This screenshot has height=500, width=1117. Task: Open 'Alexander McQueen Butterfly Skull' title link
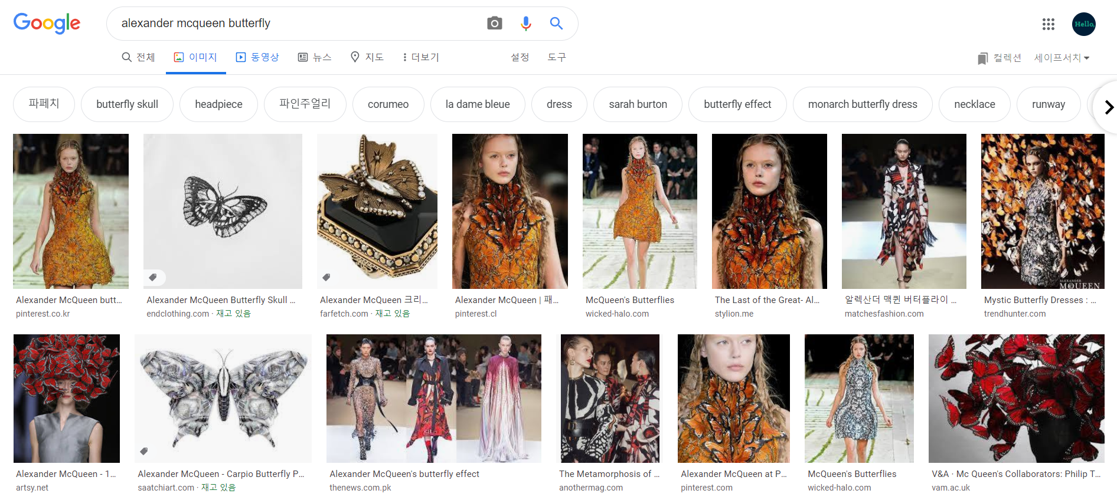[221, 300]
